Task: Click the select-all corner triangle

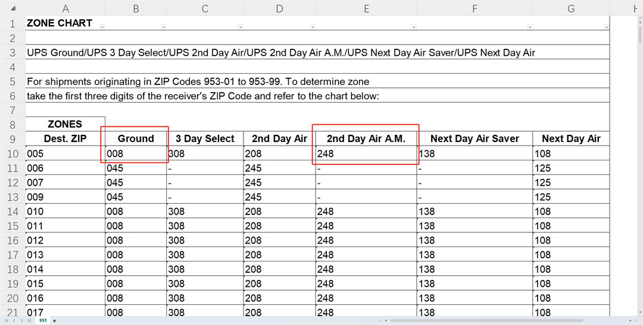Action: [x=12, y=8]
